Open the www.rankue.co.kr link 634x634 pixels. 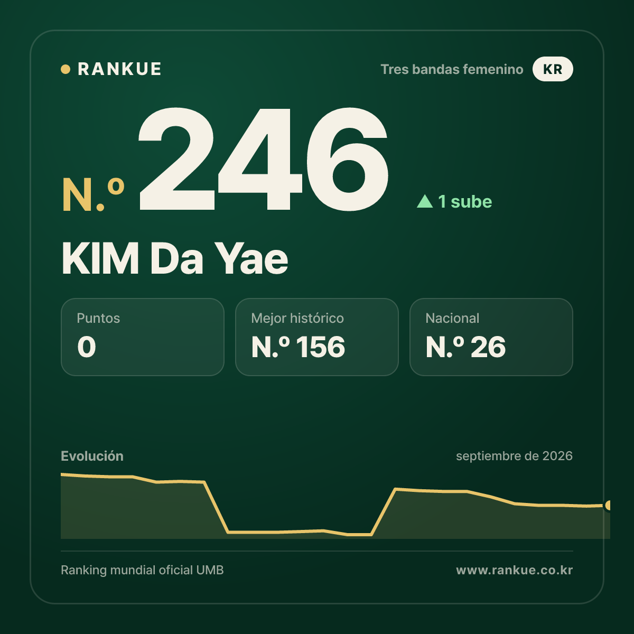tap(514, 570)
